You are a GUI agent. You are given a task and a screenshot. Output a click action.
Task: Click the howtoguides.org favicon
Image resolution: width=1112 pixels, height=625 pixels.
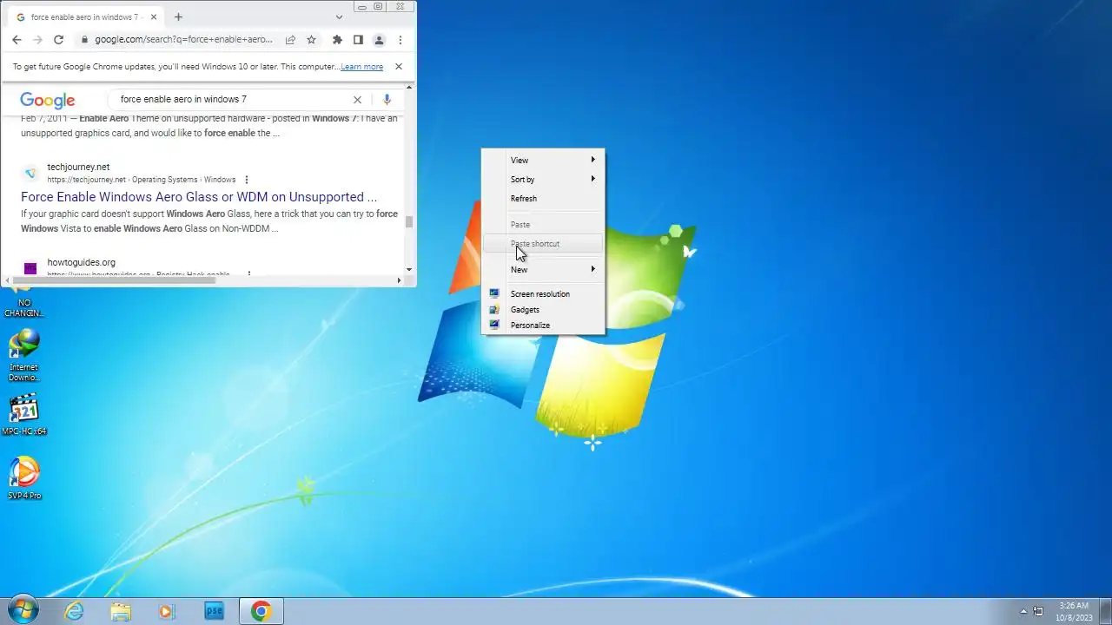coord(30,268)
